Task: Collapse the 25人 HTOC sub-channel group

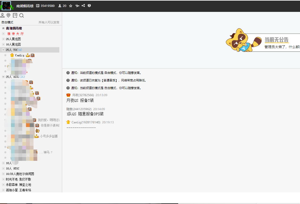Action: point(3,76)
